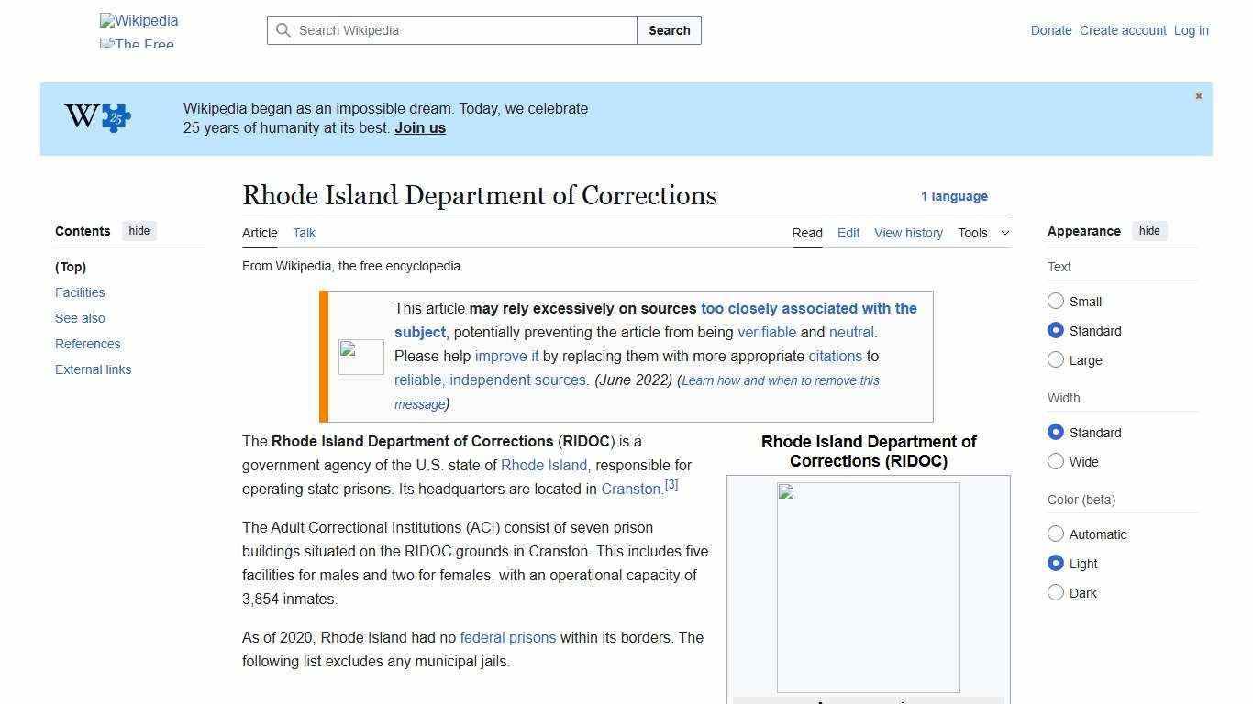Screen dimensions: 1253x704
Task: Click the search magnifier icon
Action: click(284, 30)
